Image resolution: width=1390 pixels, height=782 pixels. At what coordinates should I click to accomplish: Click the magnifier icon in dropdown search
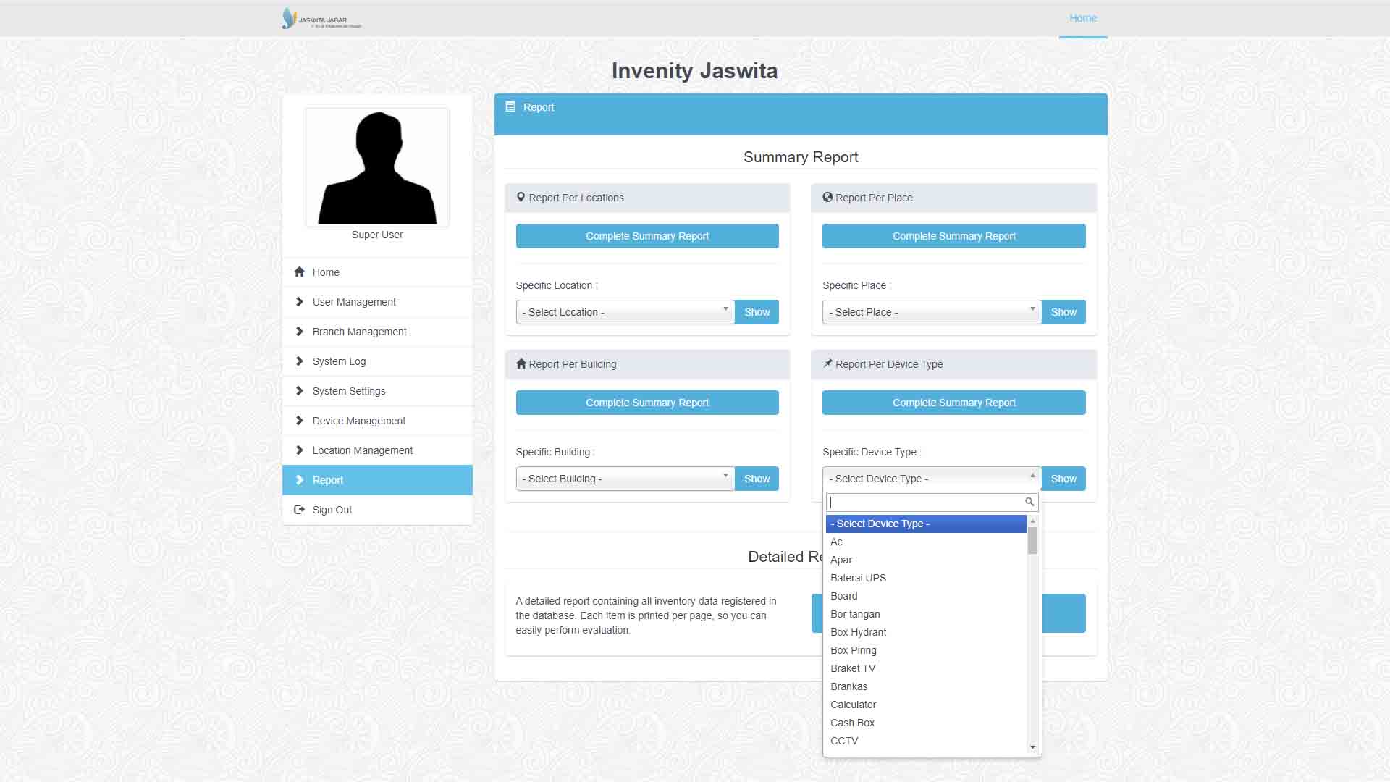[1029, 502]
